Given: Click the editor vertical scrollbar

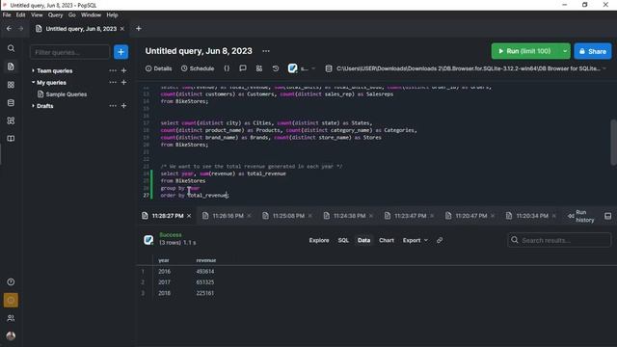Looking at the screenshot, I should coord(613,142).
